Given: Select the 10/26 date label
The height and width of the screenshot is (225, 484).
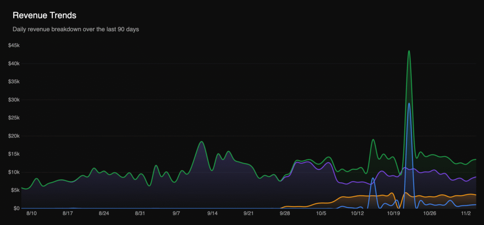Looking at the screenshot, I should pos(430,214).
